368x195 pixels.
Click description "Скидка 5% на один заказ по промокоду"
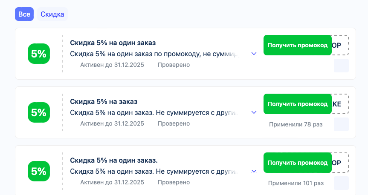tap(154, 54)
